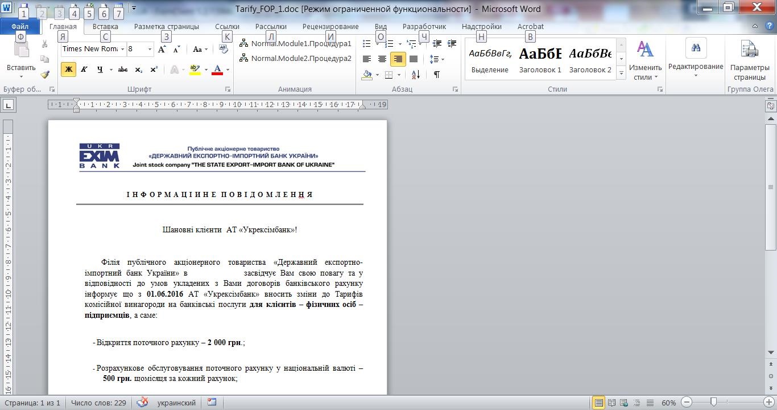Clear formatting with the eraser icon
777x410 pixels.
[224, 49]
